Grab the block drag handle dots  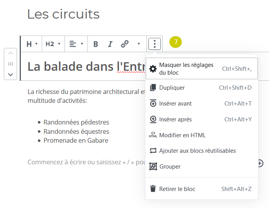click(10, 64)
